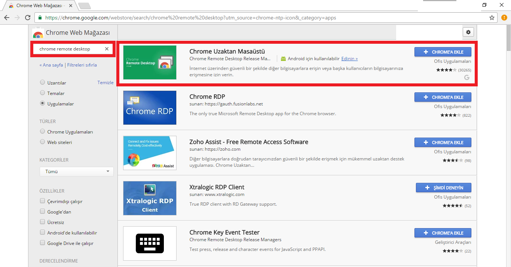Click the sunan: https://zoho.com text
Screen dimensions: 511x267
click(x=215, y=149)
